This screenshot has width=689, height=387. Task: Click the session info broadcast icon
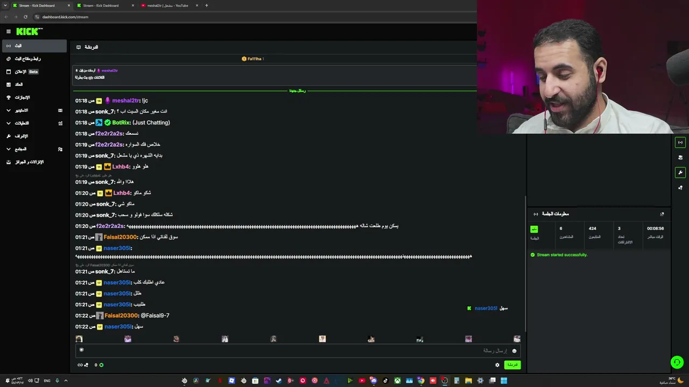coord(536,214)
